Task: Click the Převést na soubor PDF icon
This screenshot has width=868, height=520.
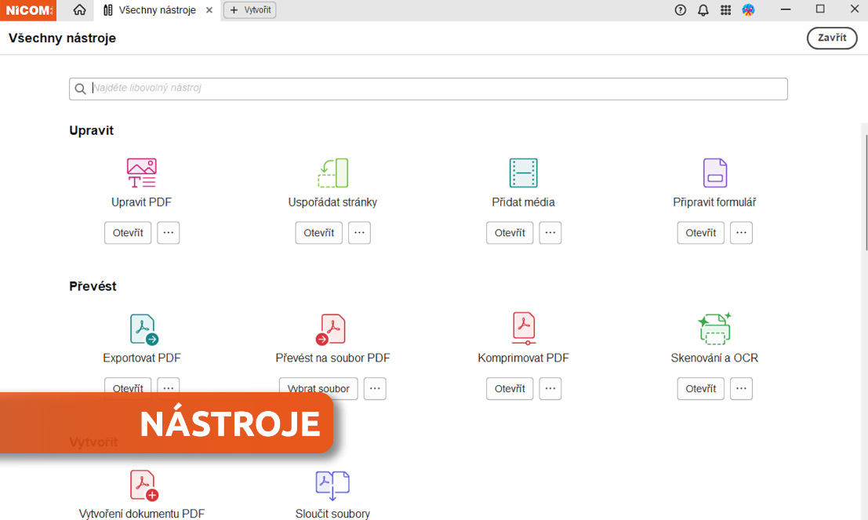Action: [331, 329]
